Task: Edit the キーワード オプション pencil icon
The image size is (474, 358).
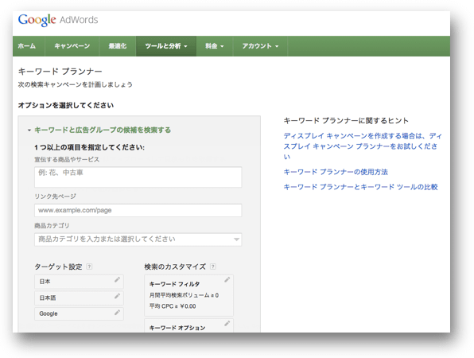Action: pos(227,324)
